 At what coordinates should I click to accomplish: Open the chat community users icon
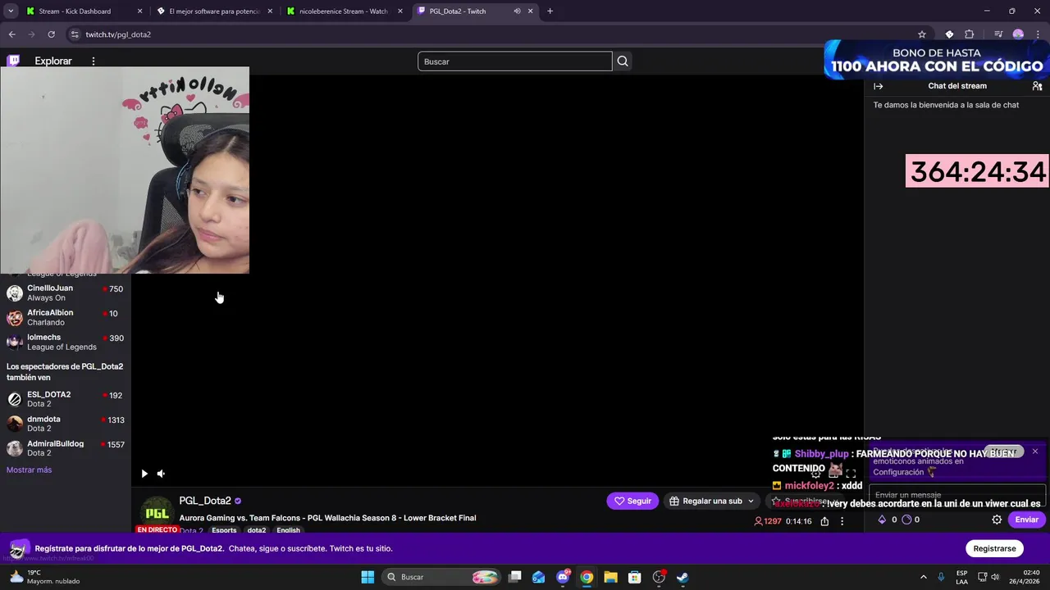[x=1037, y=86]
